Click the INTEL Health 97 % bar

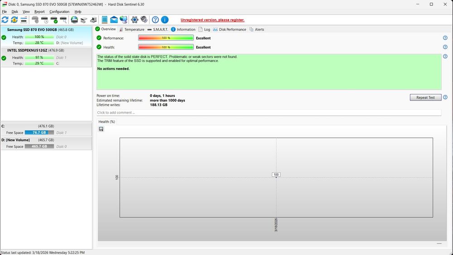click(x=39, y=58)
